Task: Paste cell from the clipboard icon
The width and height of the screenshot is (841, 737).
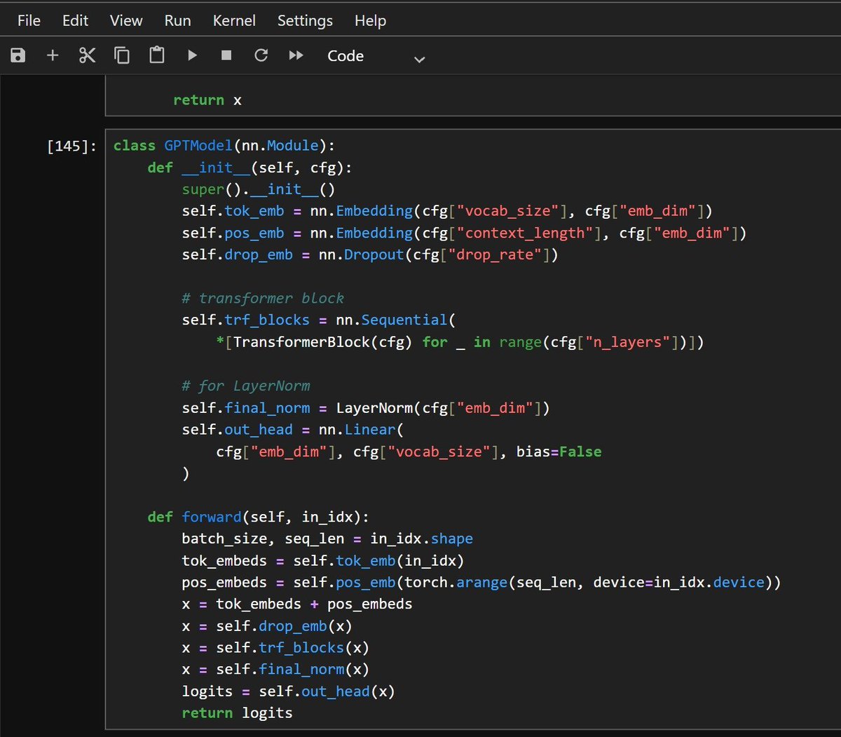Action: click(157, 55)
